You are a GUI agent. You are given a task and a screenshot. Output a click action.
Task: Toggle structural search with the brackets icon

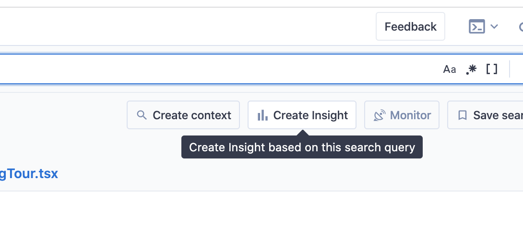coord(492,69)
